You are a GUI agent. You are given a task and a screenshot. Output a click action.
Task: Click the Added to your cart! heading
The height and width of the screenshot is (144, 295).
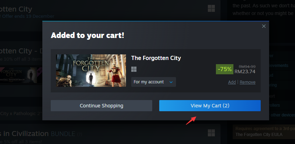click(x=87, y=36)
